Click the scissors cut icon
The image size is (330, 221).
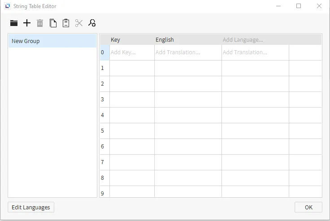coord(79,23)
